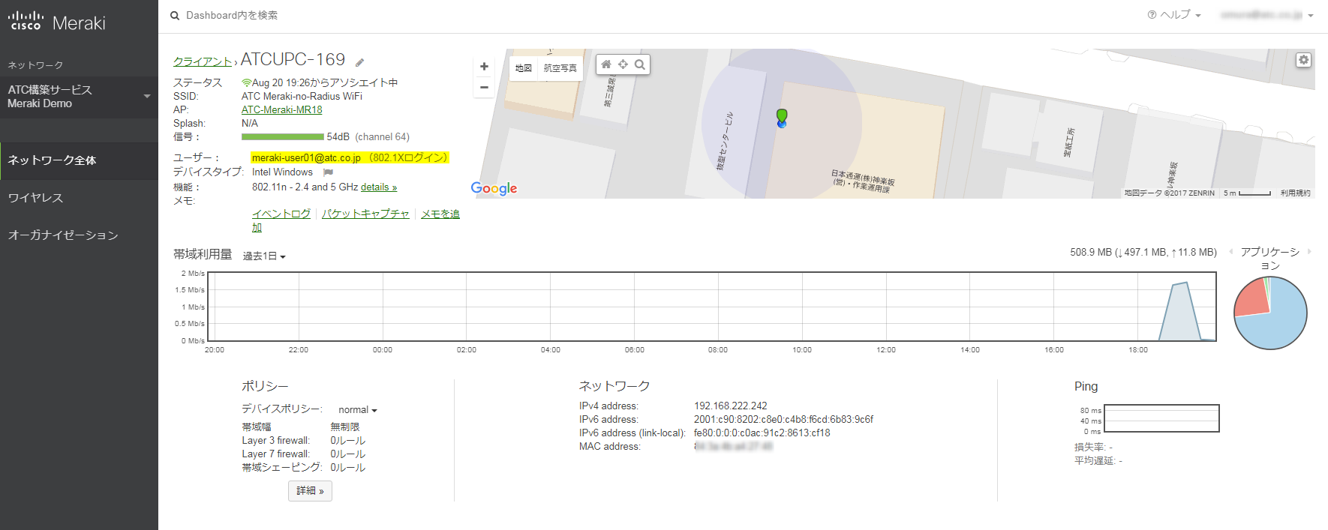The width and height of the screenshot is (1328, 530).
Task: Zoom out the map with the minus button
Action: (484, 87)
